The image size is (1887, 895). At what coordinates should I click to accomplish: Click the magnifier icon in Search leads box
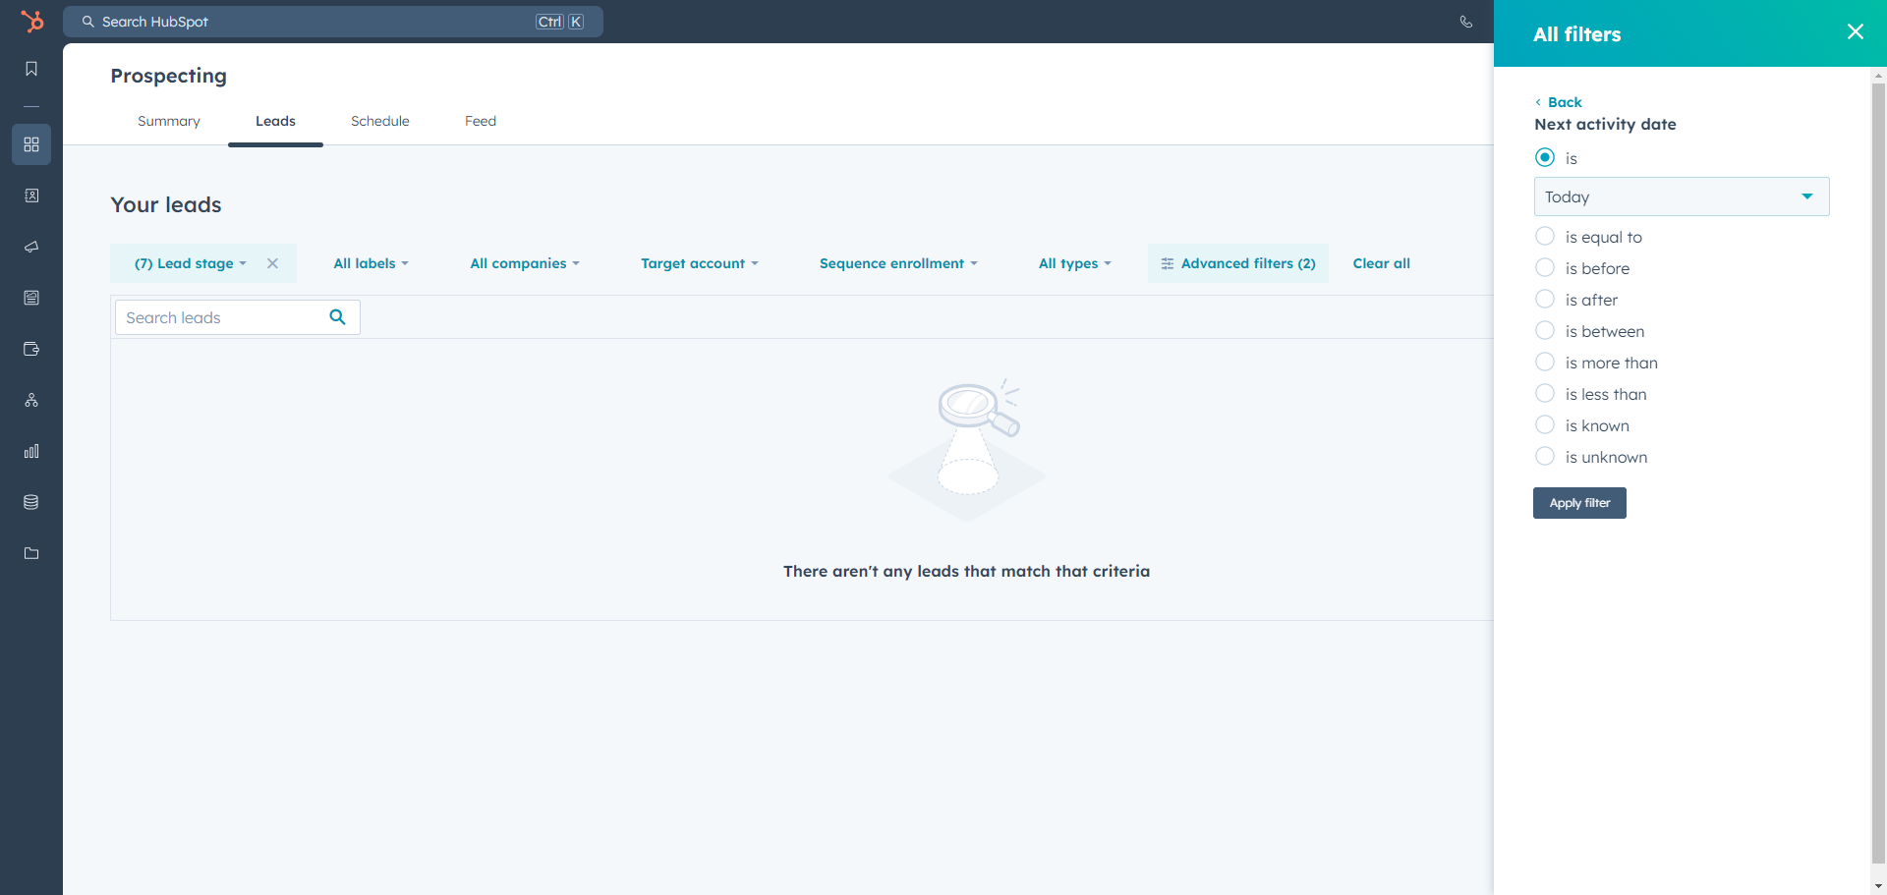click(337, 317)
